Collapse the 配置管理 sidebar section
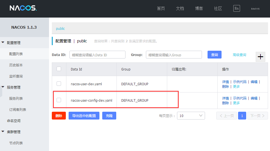Image resolution: width=270 pixels, height=151 pixels. (3, 42)
